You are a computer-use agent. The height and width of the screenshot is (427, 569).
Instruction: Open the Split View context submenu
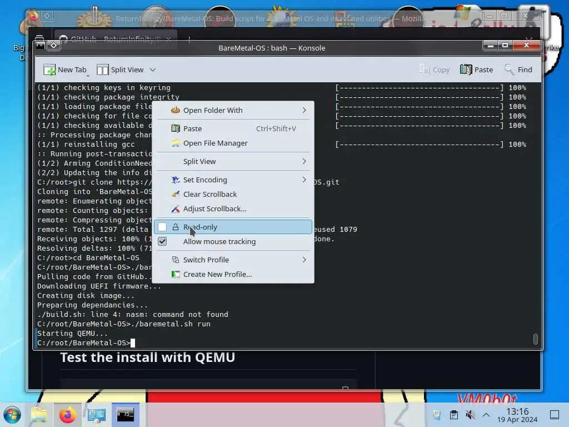pos(233,161)
